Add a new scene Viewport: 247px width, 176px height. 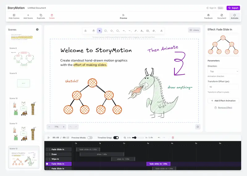point(28,16)
